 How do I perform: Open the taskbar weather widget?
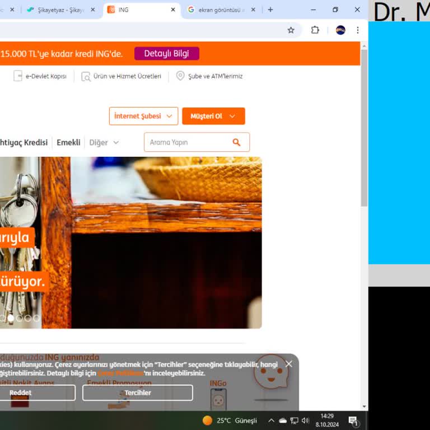tap(230, 420)
